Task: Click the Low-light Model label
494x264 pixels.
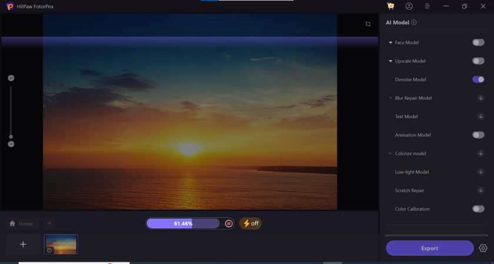Action: point(412,172)
